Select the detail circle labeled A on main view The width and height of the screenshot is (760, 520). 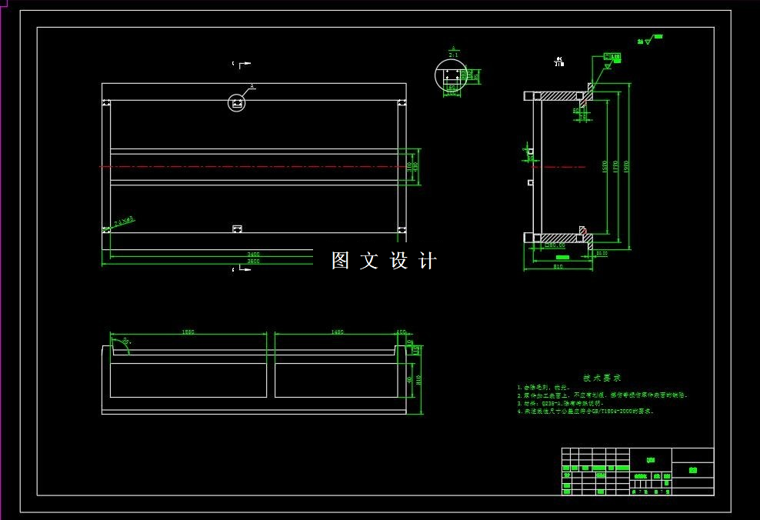tap(236, 103)
